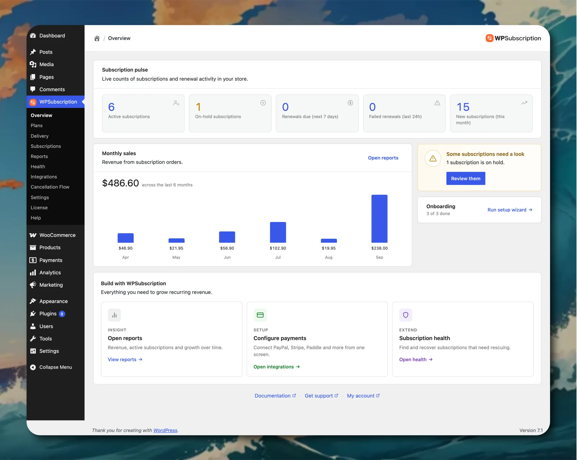Click the WooCommerce logo icon in sidebar

coord(33,235)
